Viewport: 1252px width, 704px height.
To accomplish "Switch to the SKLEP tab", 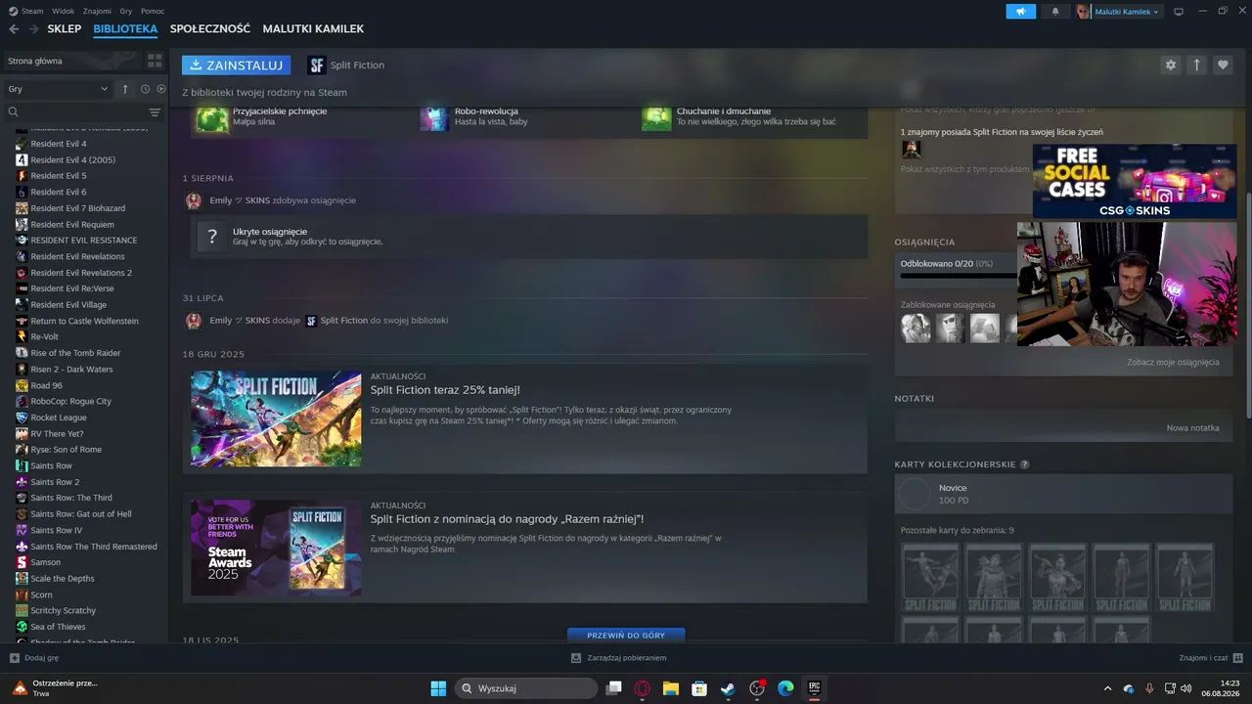I will click(x=65, y=29).
